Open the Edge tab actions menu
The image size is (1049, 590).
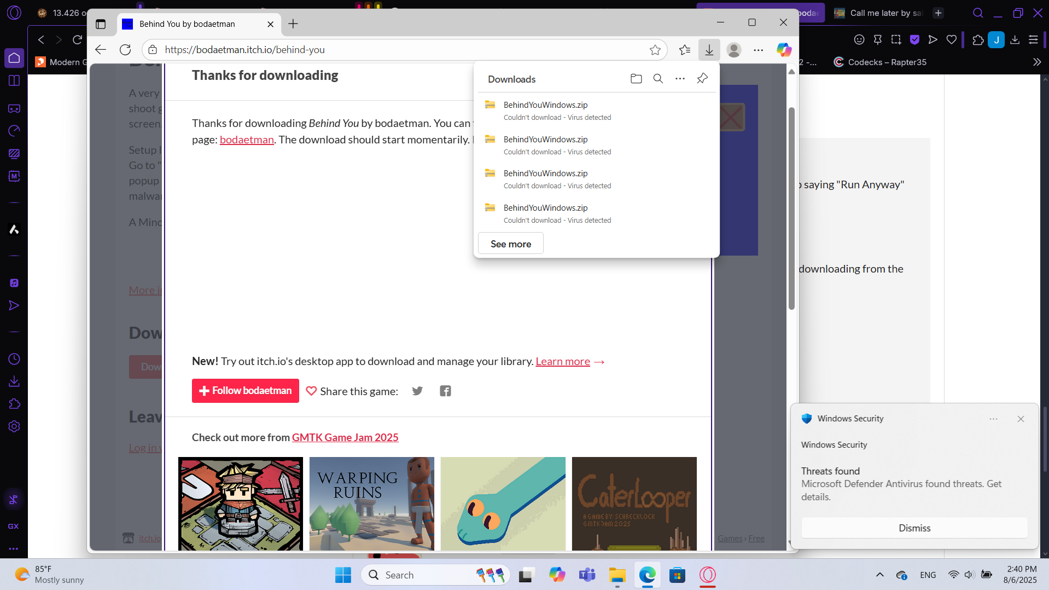tap(101, 24)
